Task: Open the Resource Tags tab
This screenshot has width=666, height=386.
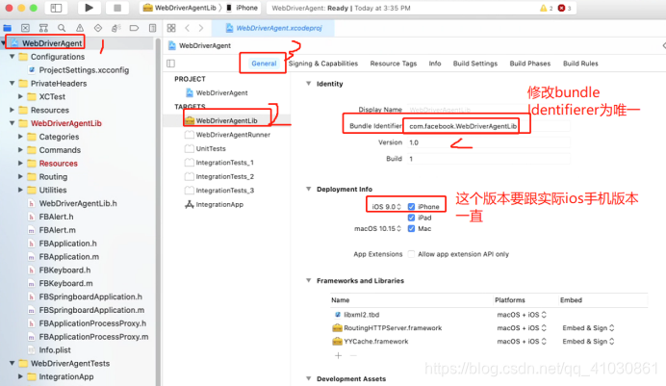Action: [394, 64]
